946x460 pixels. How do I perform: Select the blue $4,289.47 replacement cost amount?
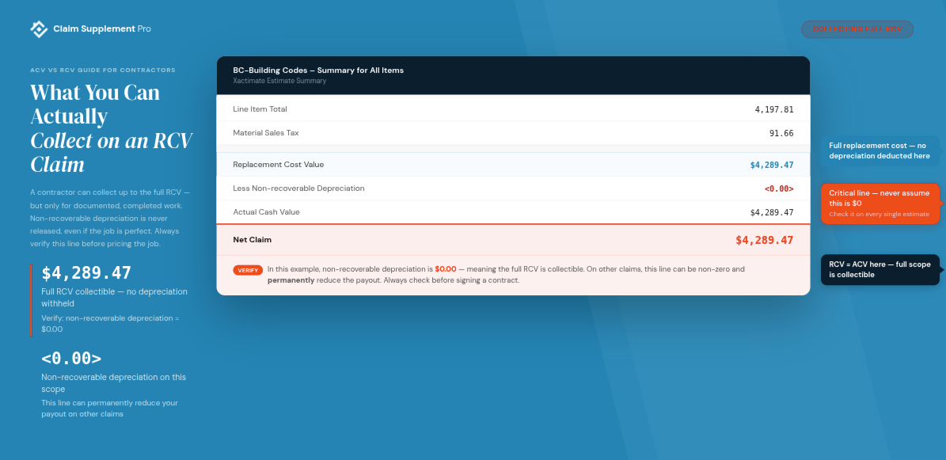click(772, 165)
